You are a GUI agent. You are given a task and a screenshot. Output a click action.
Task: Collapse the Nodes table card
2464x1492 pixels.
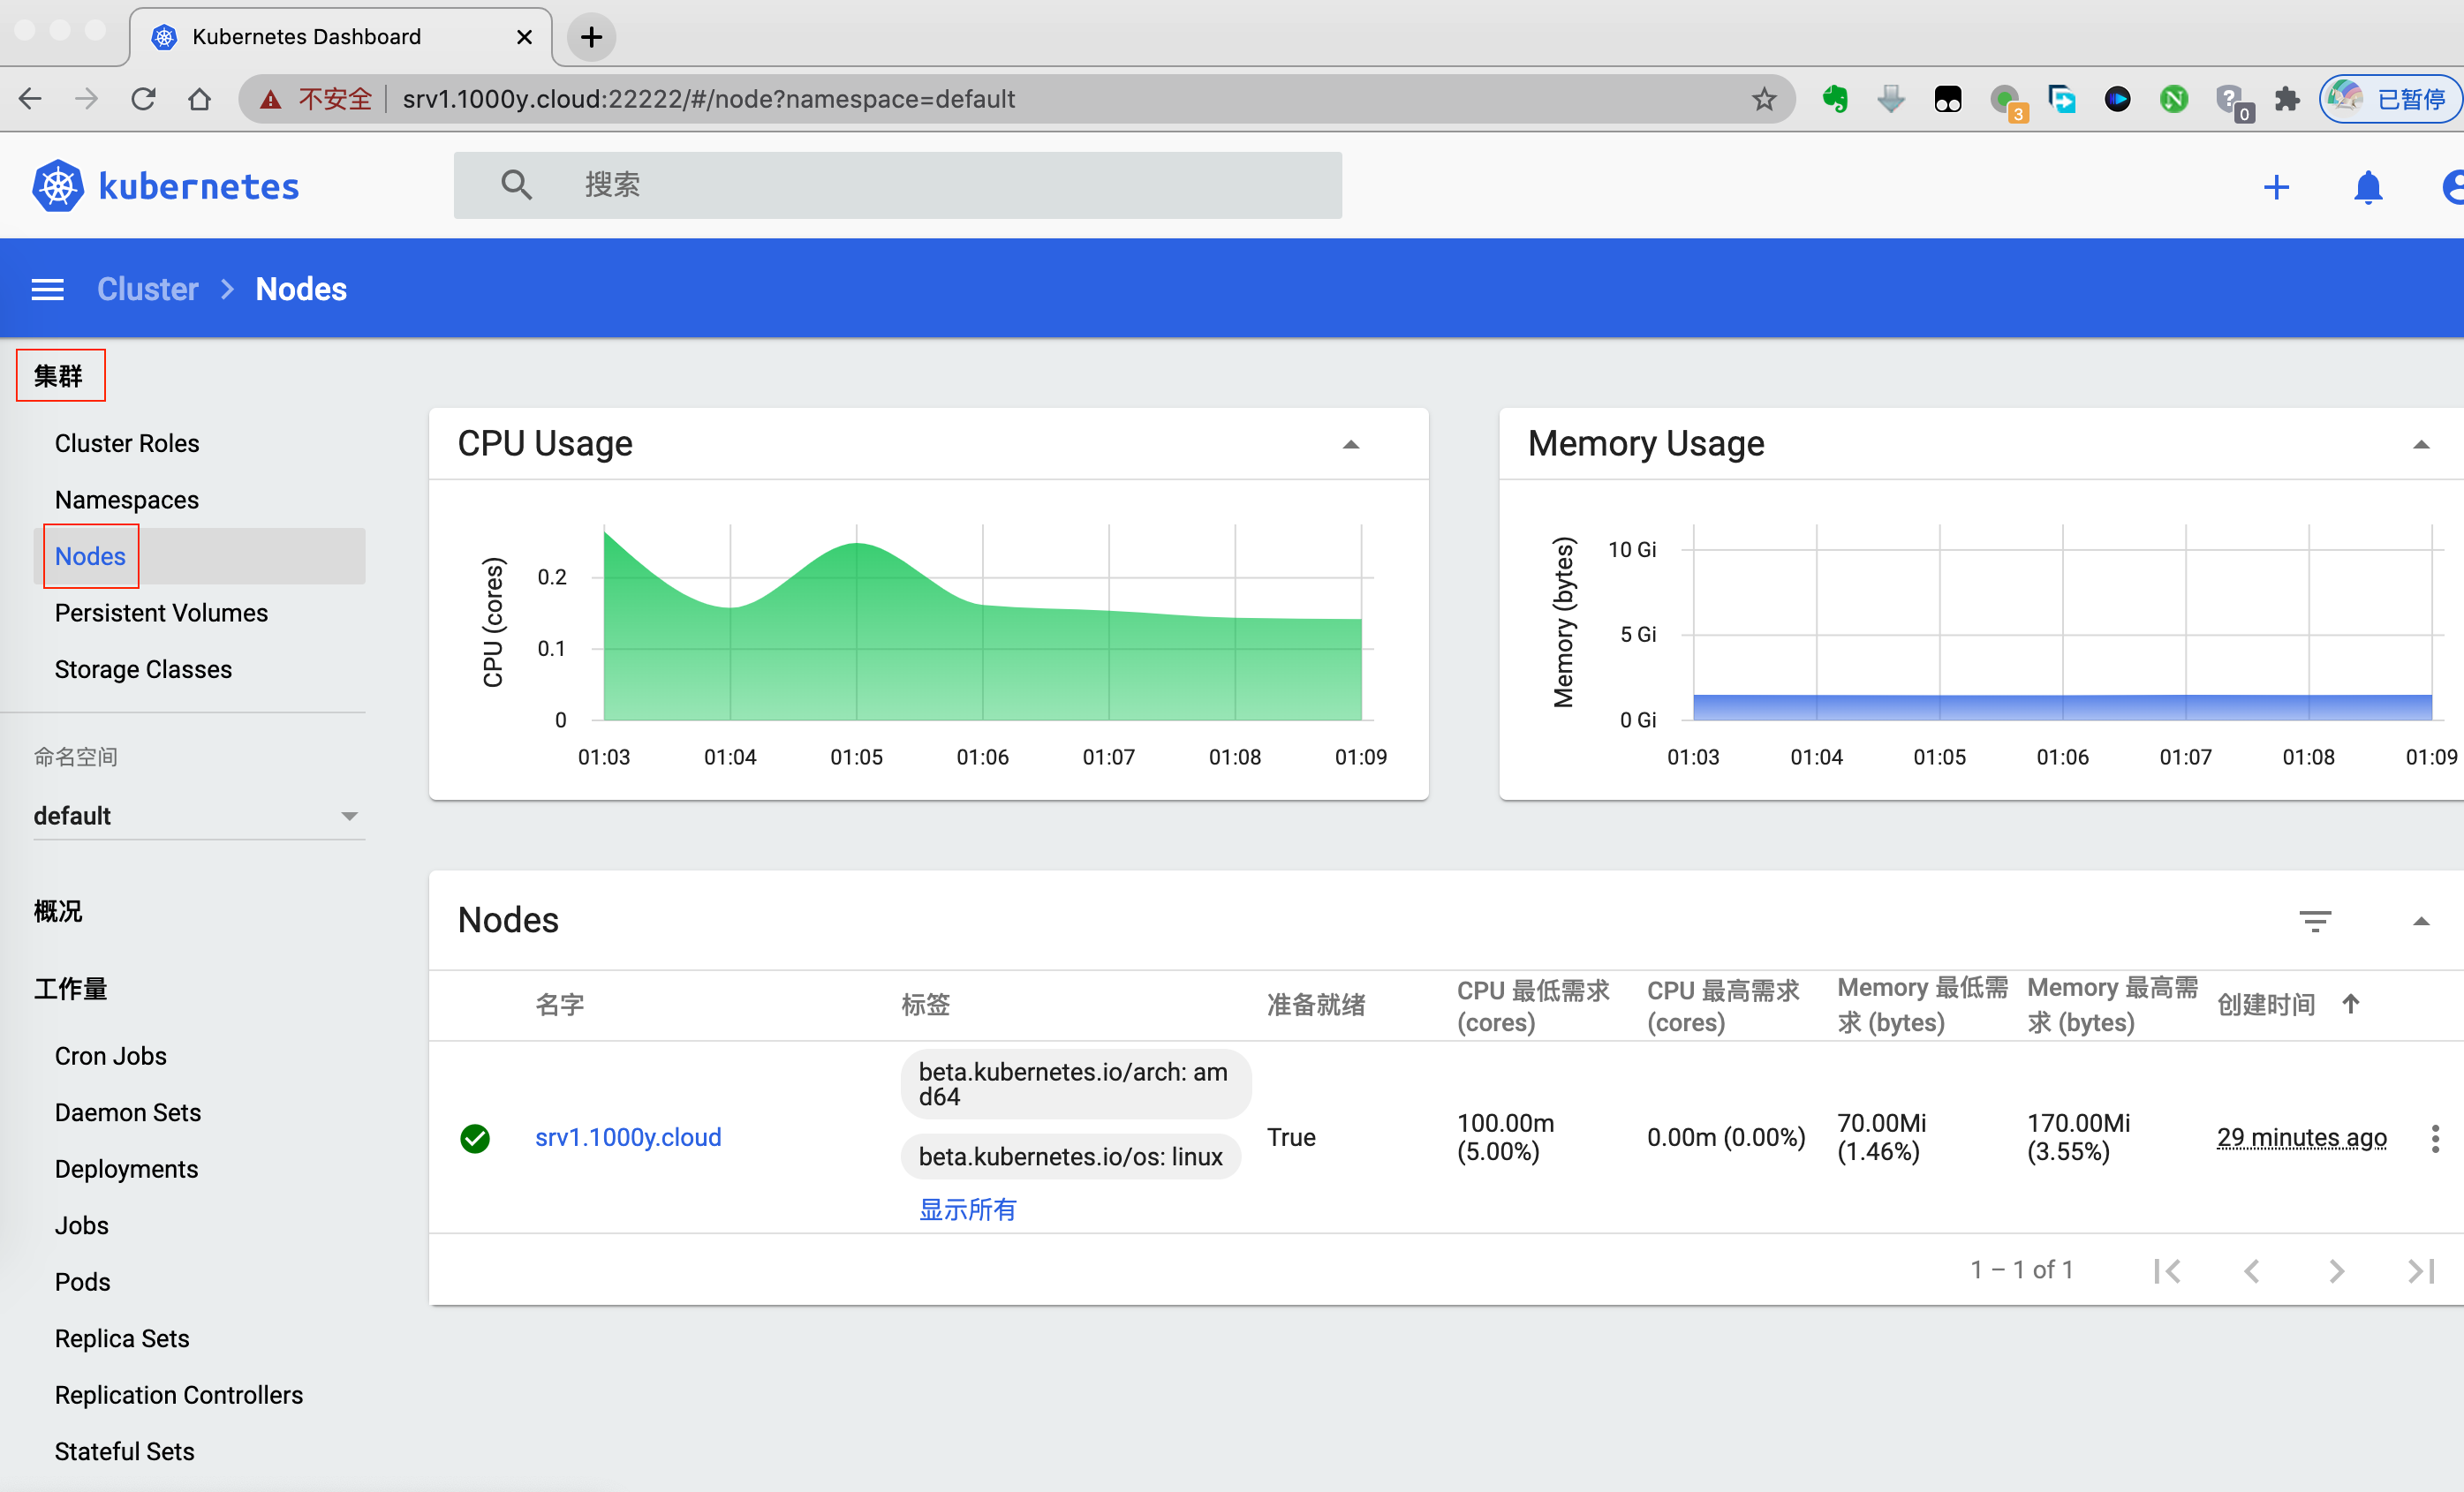(2421, 922)
